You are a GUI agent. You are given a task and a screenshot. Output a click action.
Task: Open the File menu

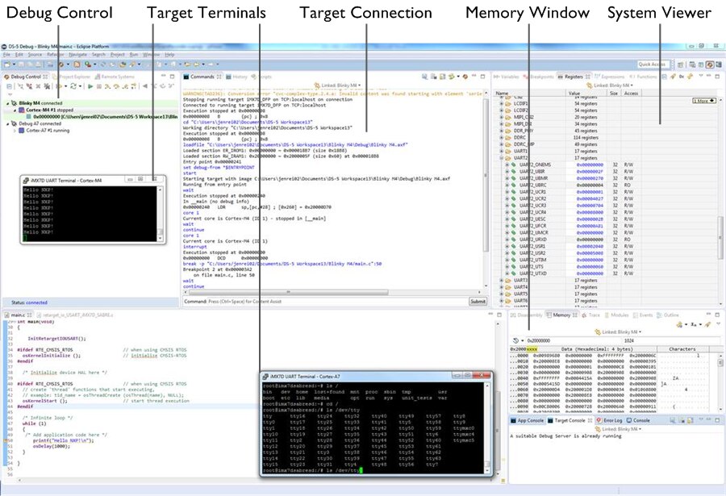pos(6,55)
